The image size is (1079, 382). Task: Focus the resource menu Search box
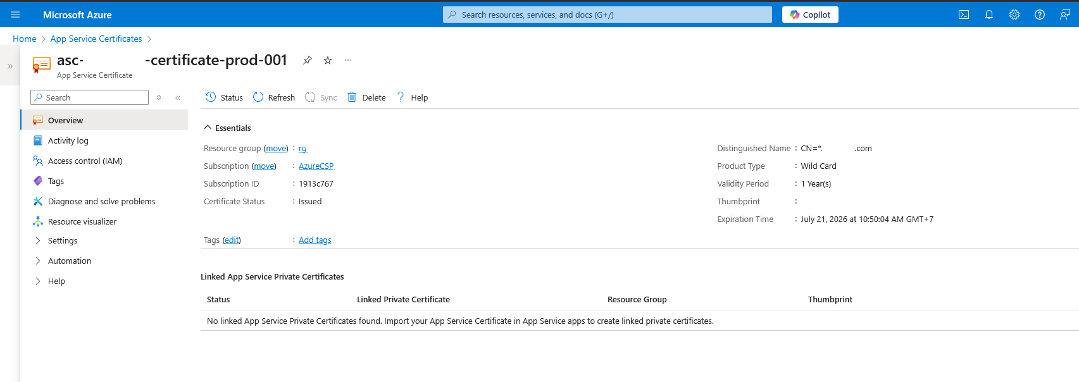(89, 97)
